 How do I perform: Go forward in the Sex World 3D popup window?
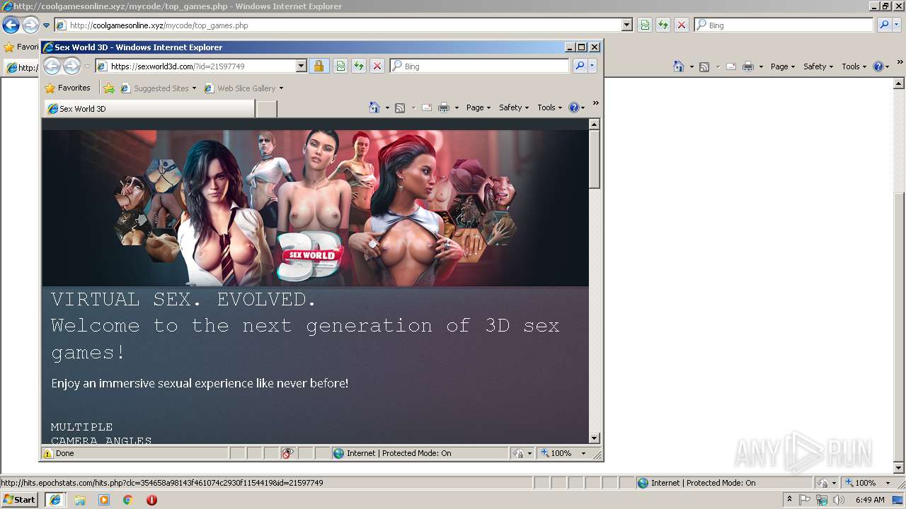pos(71,66)
